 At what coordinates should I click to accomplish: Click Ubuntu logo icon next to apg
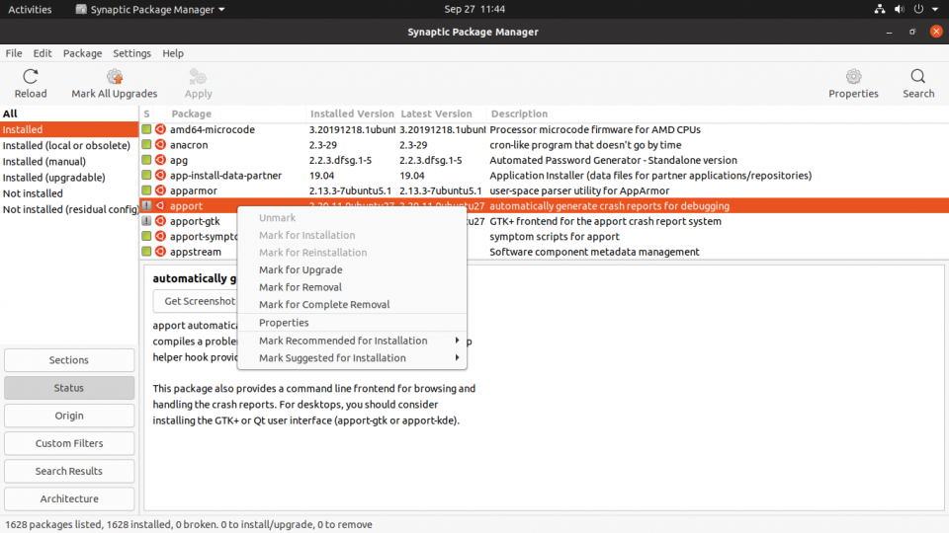coord(160,160)
